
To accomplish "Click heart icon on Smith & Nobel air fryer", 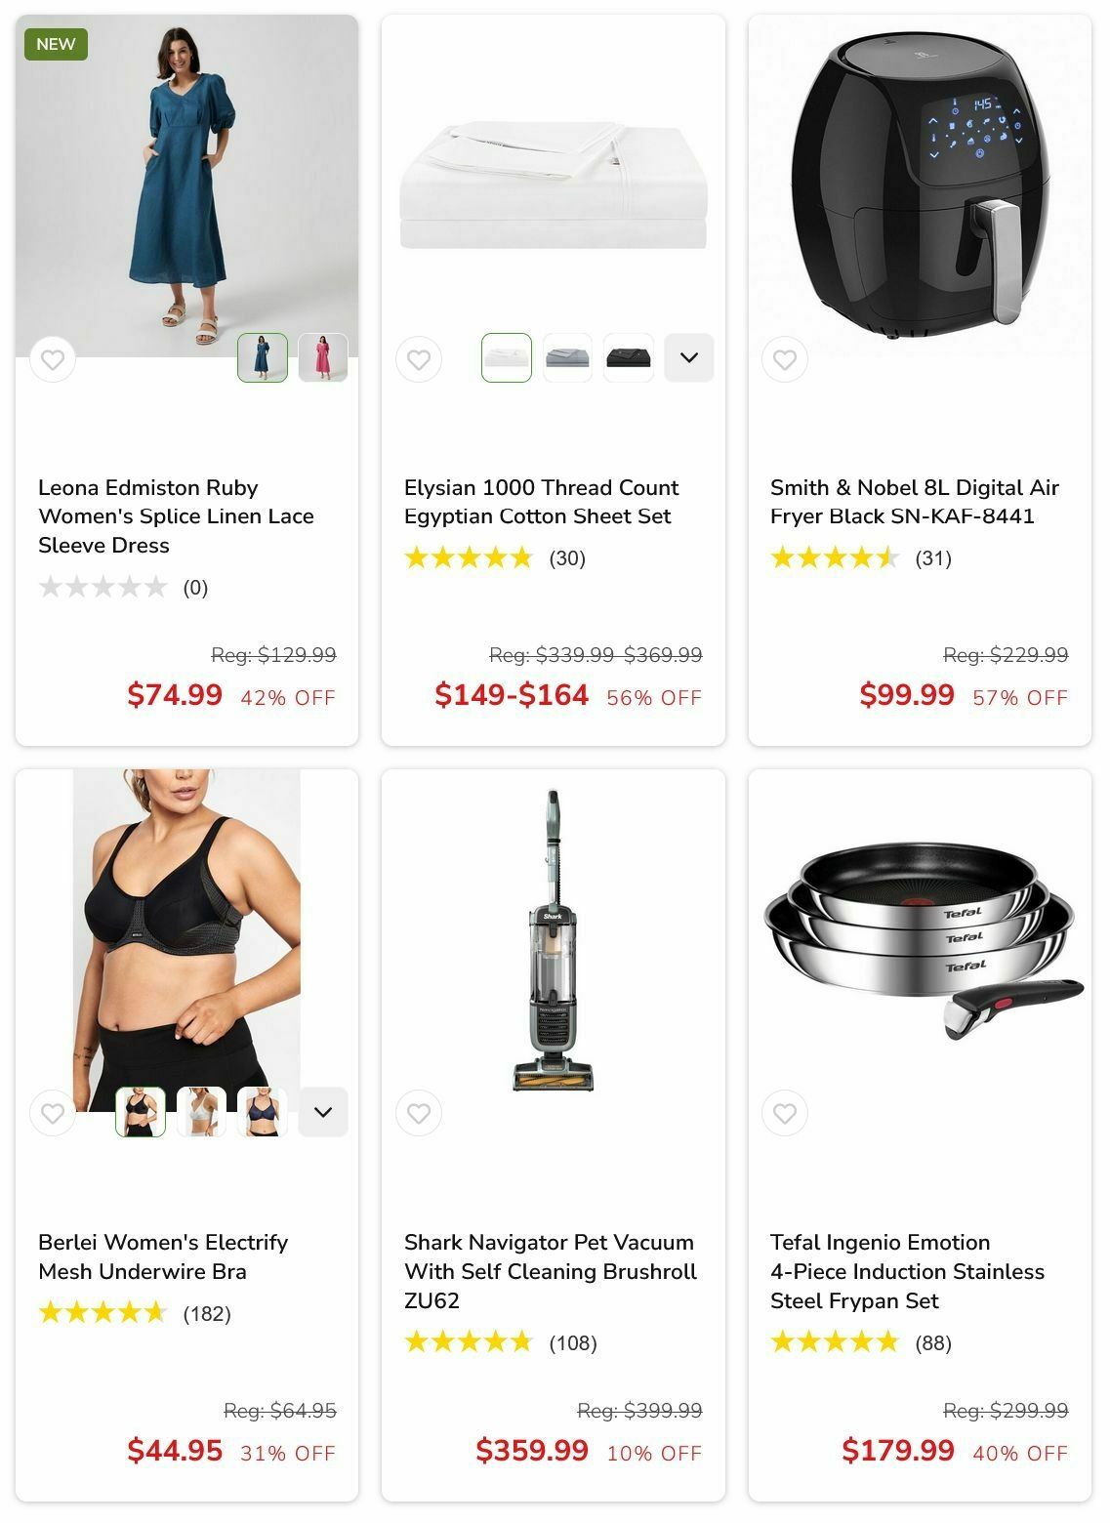I will [x=785, y=359].
